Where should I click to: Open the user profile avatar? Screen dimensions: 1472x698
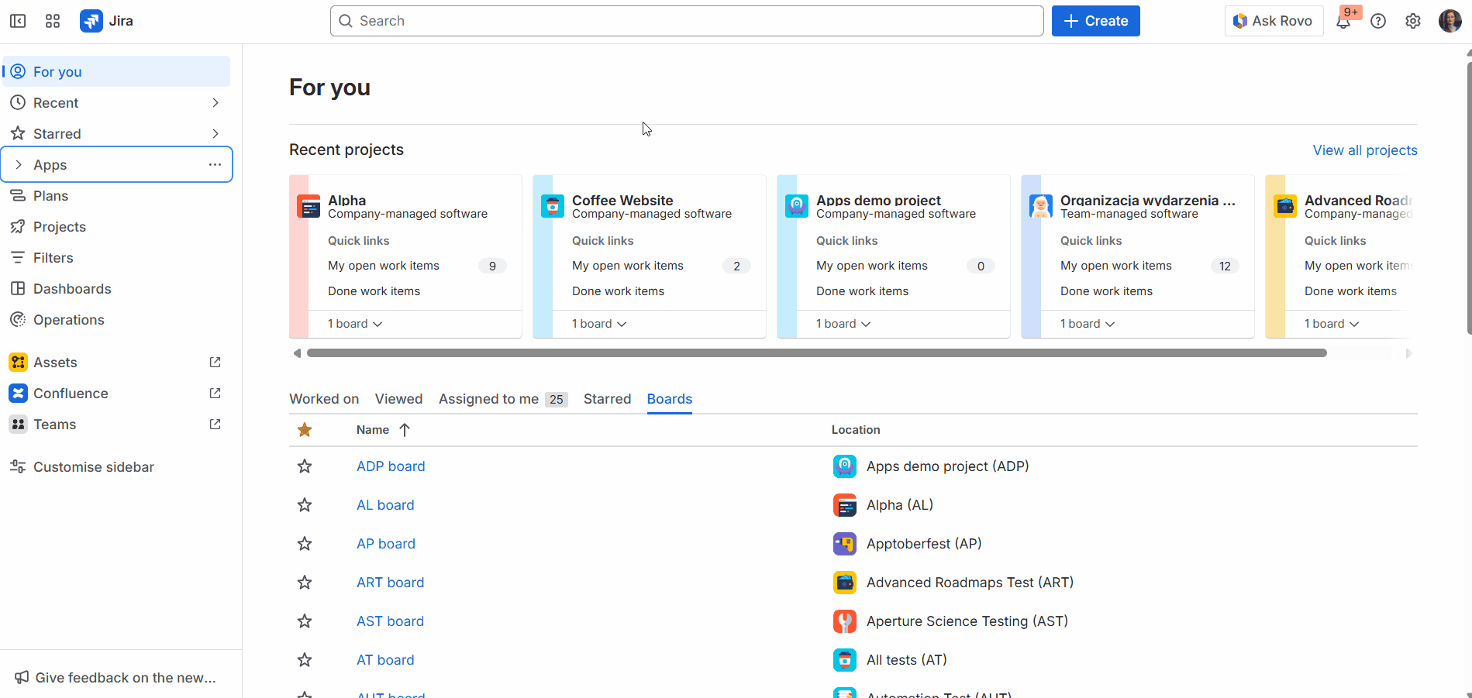click(1450, 21)
